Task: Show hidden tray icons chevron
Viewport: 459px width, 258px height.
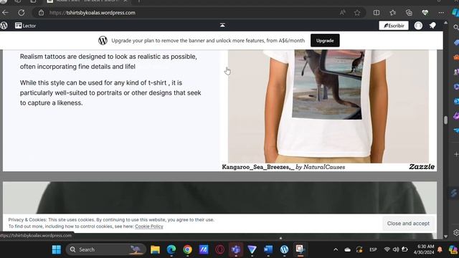Action: [336, 249]
